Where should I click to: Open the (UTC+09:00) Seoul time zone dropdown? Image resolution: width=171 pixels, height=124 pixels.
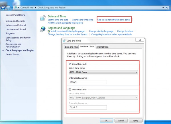pos(103,72)
